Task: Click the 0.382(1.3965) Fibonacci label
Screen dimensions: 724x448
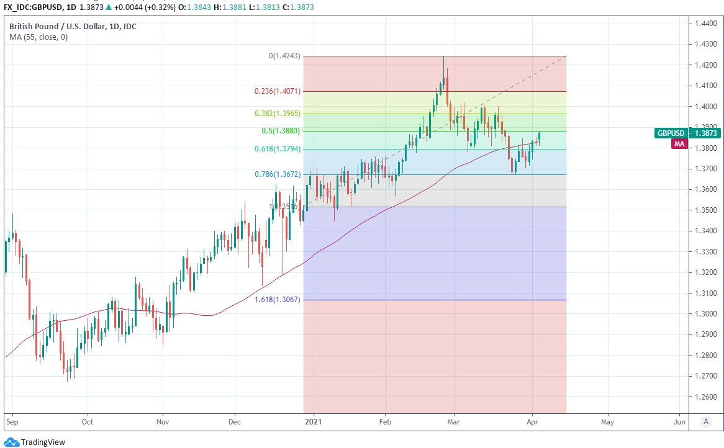Action: pyautogui.click(x=278, y=114)
